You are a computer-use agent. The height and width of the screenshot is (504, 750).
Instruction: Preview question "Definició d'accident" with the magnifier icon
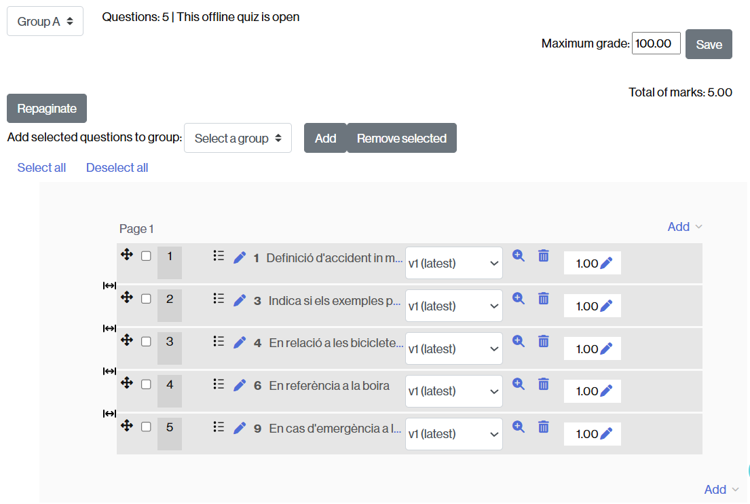pos(519,255)
